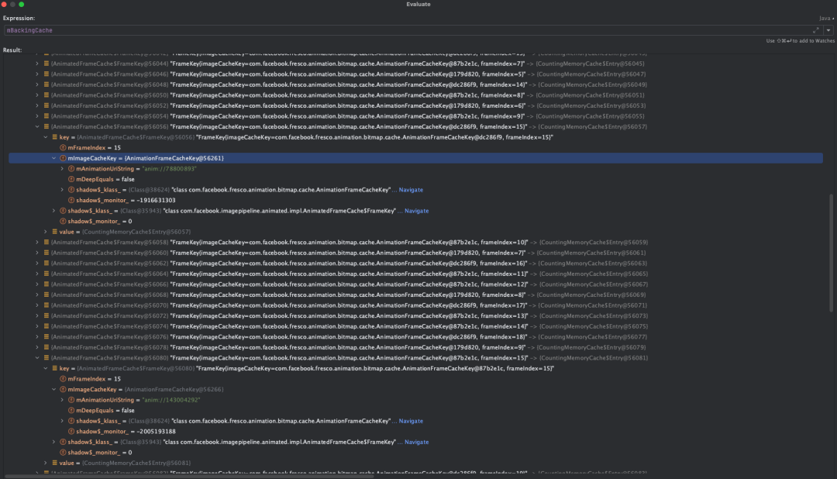Click the entry icon of FrameKey@56070

(x=46, y=305)
